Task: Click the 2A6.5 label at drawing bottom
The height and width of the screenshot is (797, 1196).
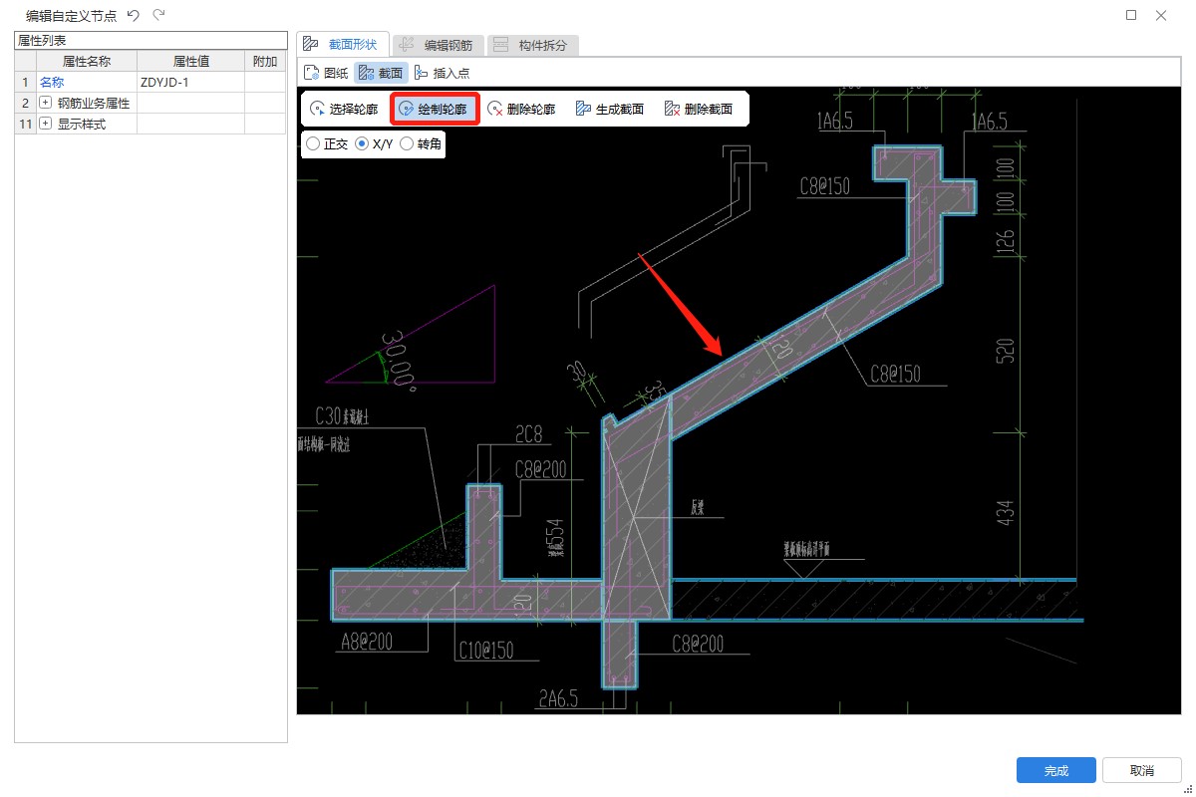Action: 558,699
